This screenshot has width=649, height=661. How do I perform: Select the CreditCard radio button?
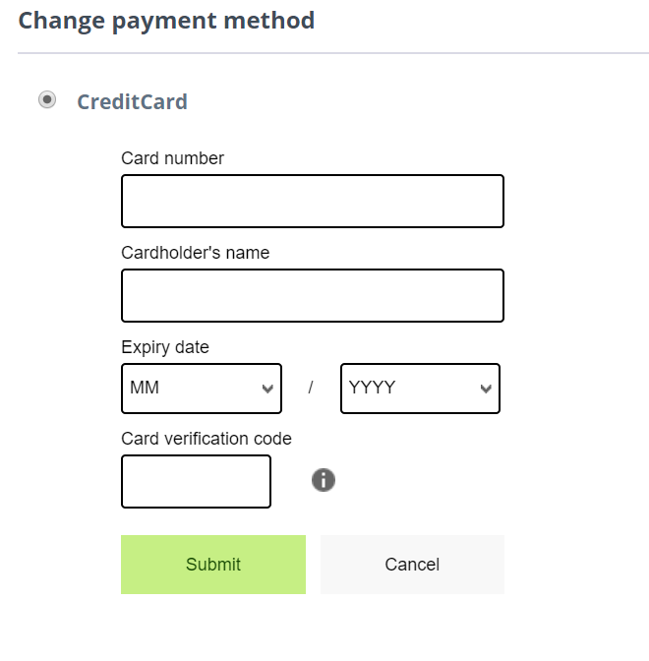coord(47,100)
